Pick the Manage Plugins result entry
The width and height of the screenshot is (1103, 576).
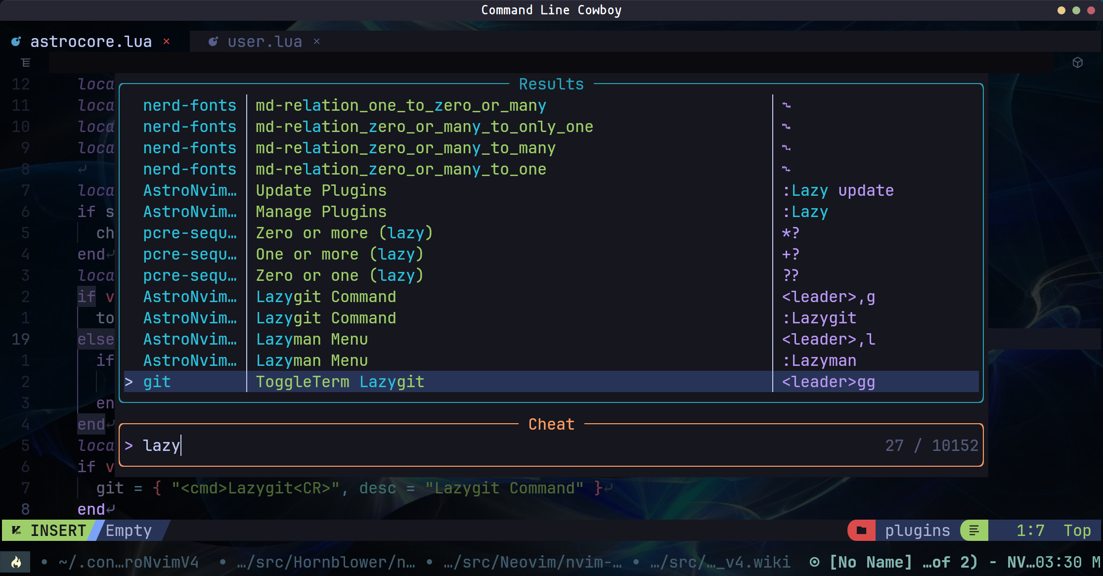pos(321,212)
